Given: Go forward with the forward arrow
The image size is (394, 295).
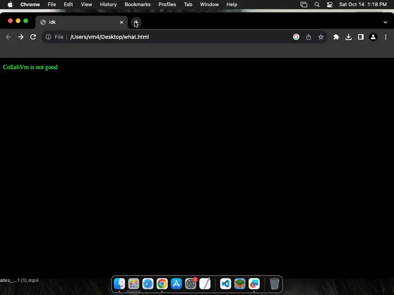Looking at the screenshot, I should 21,37.
